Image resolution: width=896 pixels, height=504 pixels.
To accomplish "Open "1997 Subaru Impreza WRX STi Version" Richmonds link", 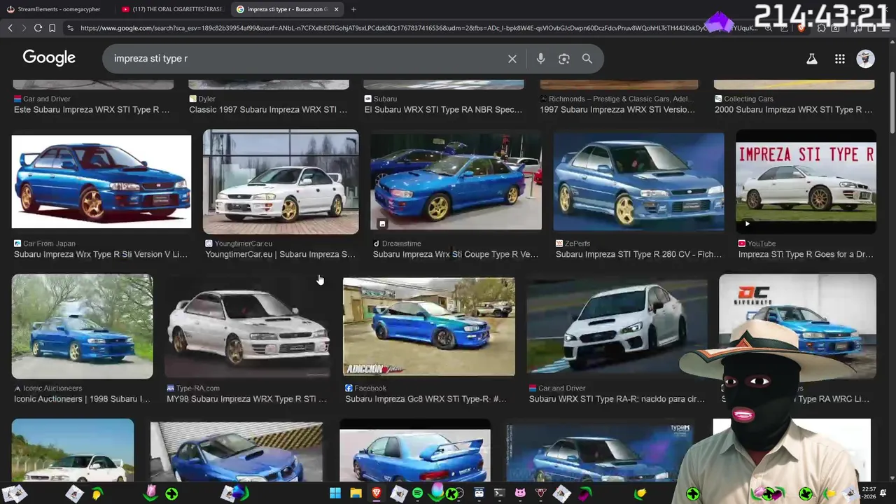I will [x=617, y=110].
